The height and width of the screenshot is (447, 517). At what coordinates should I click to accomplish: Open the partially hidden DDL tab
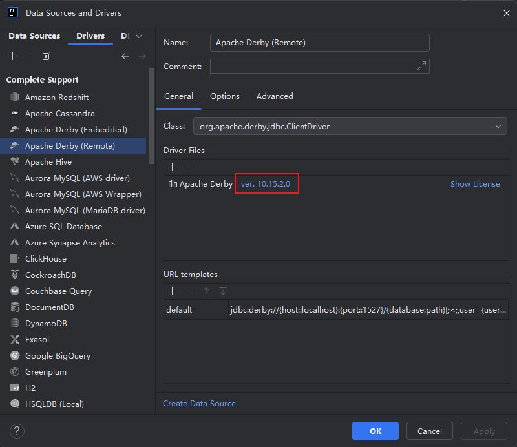[125, 36]
